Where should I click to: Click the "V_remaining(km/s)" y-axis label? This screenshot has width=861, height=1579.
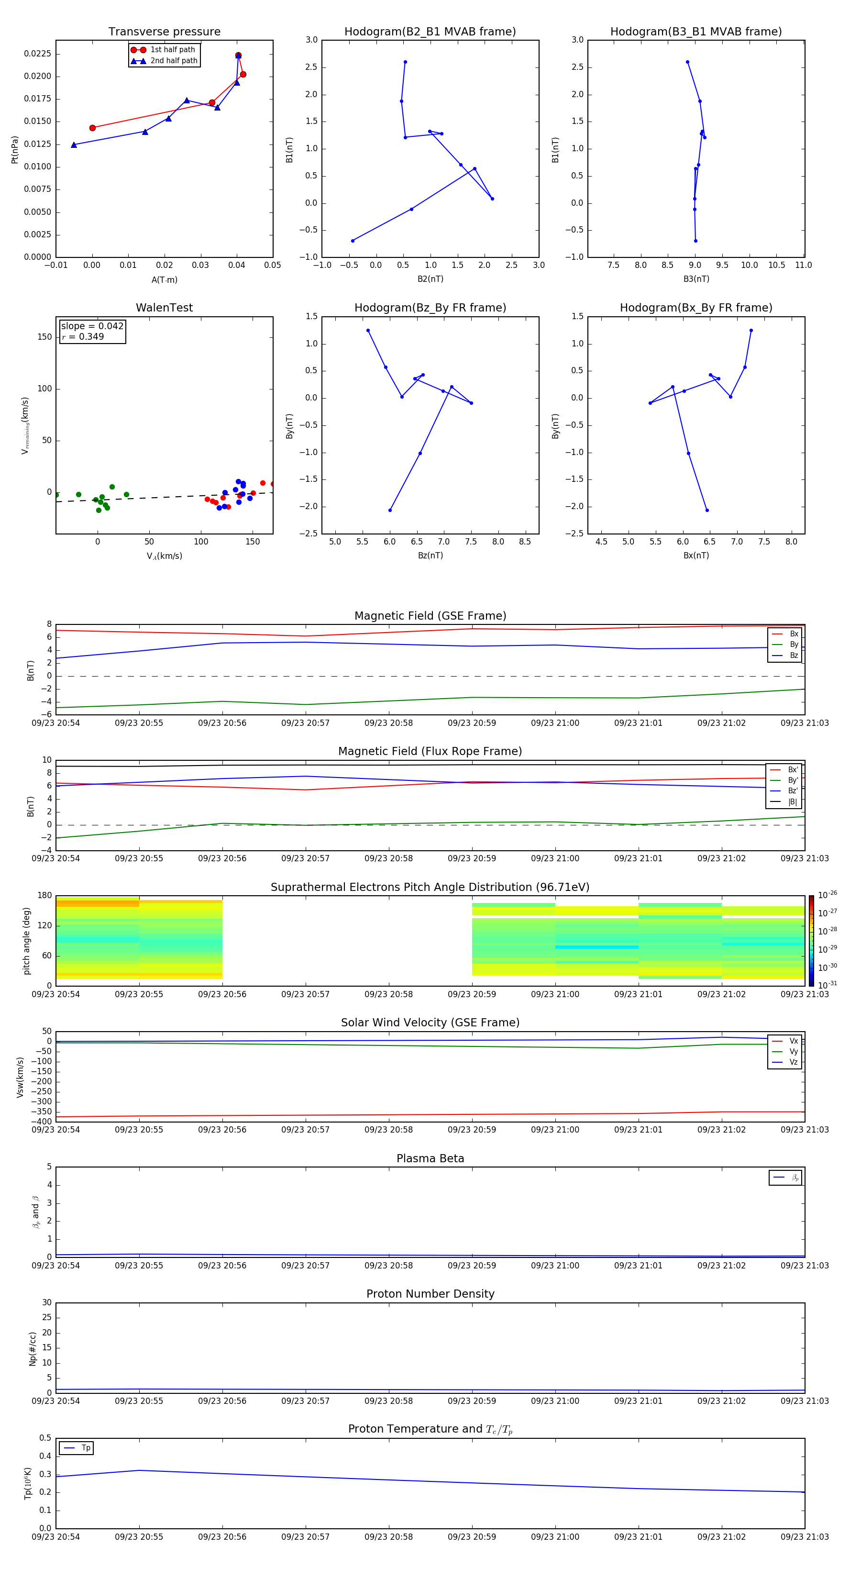tap(25, 425)
